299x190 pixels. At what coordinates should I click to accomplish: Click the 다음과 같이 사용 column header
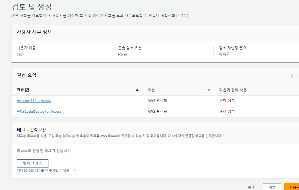pos(233,90)
